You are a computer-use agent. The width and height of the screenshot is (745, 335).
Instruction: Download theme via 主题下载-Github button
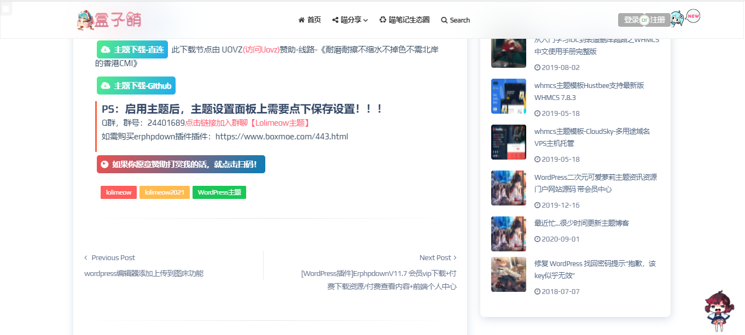pos(136,86)
